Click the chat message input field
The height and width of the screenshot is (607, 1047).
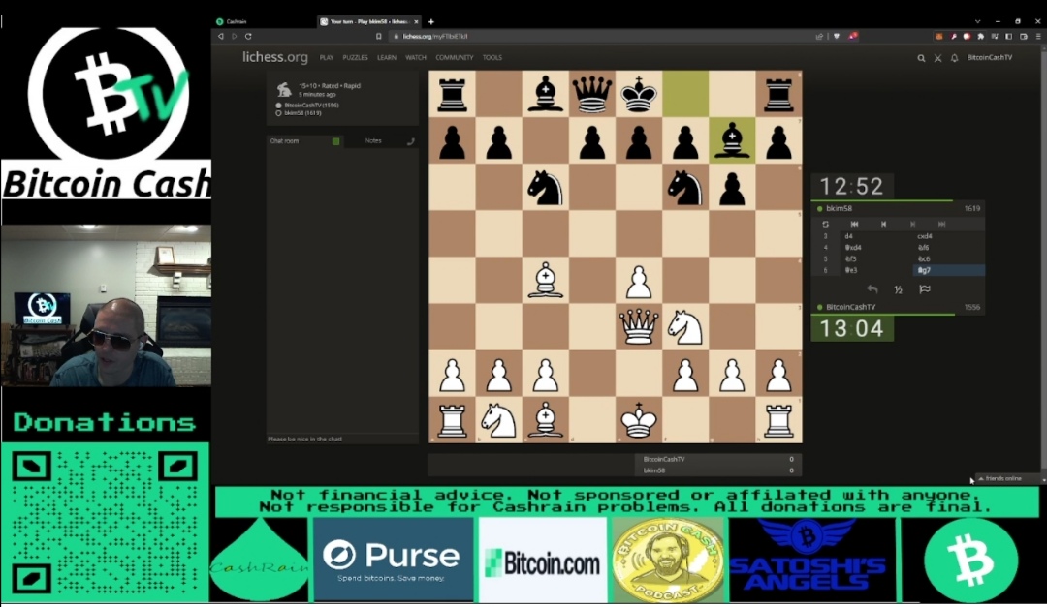pos(342,439)
